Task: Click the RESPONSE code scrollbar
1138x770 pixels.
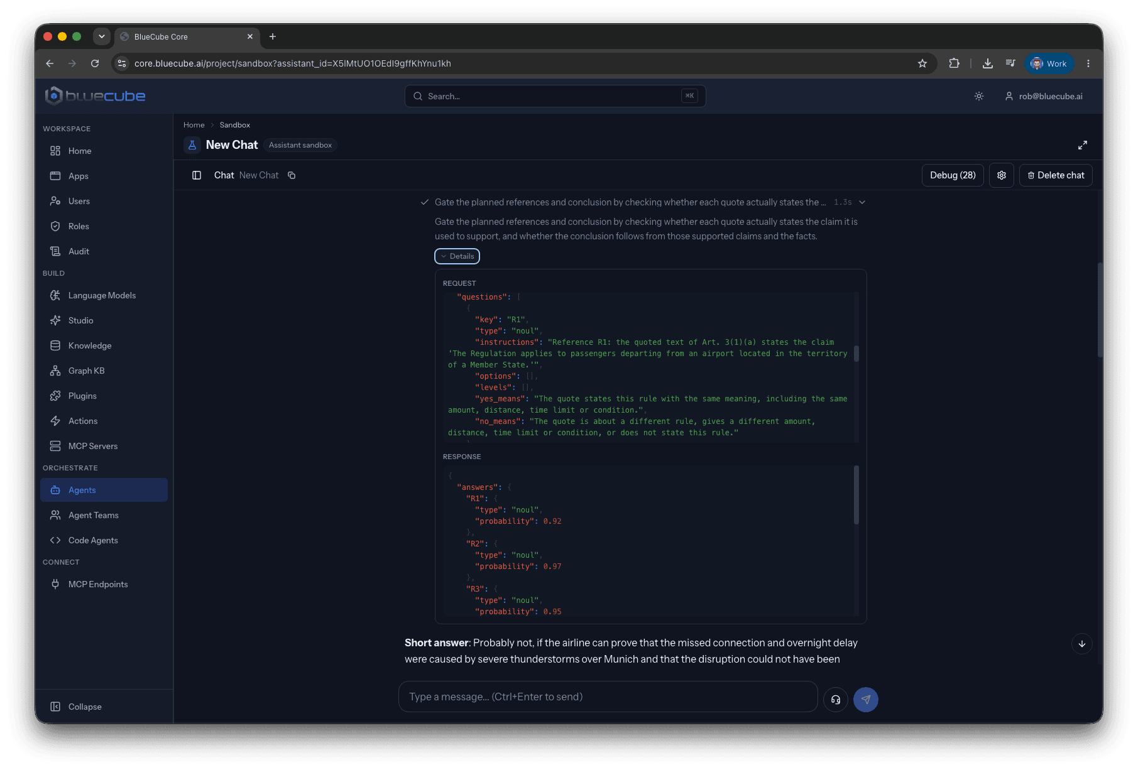Action: [856, 495]
